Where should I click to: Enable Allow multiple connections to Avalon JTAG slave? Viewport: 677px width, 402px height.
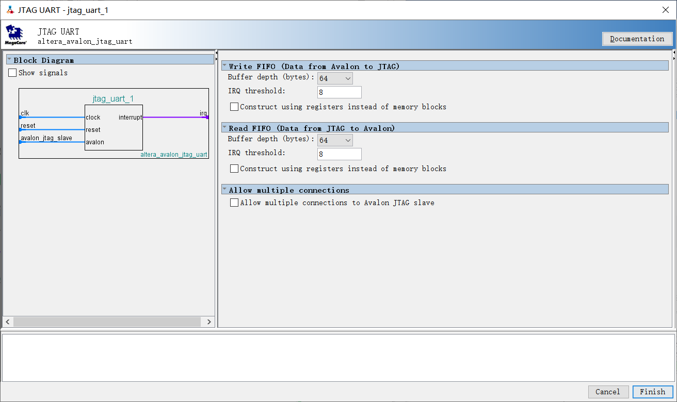(234, 203)
